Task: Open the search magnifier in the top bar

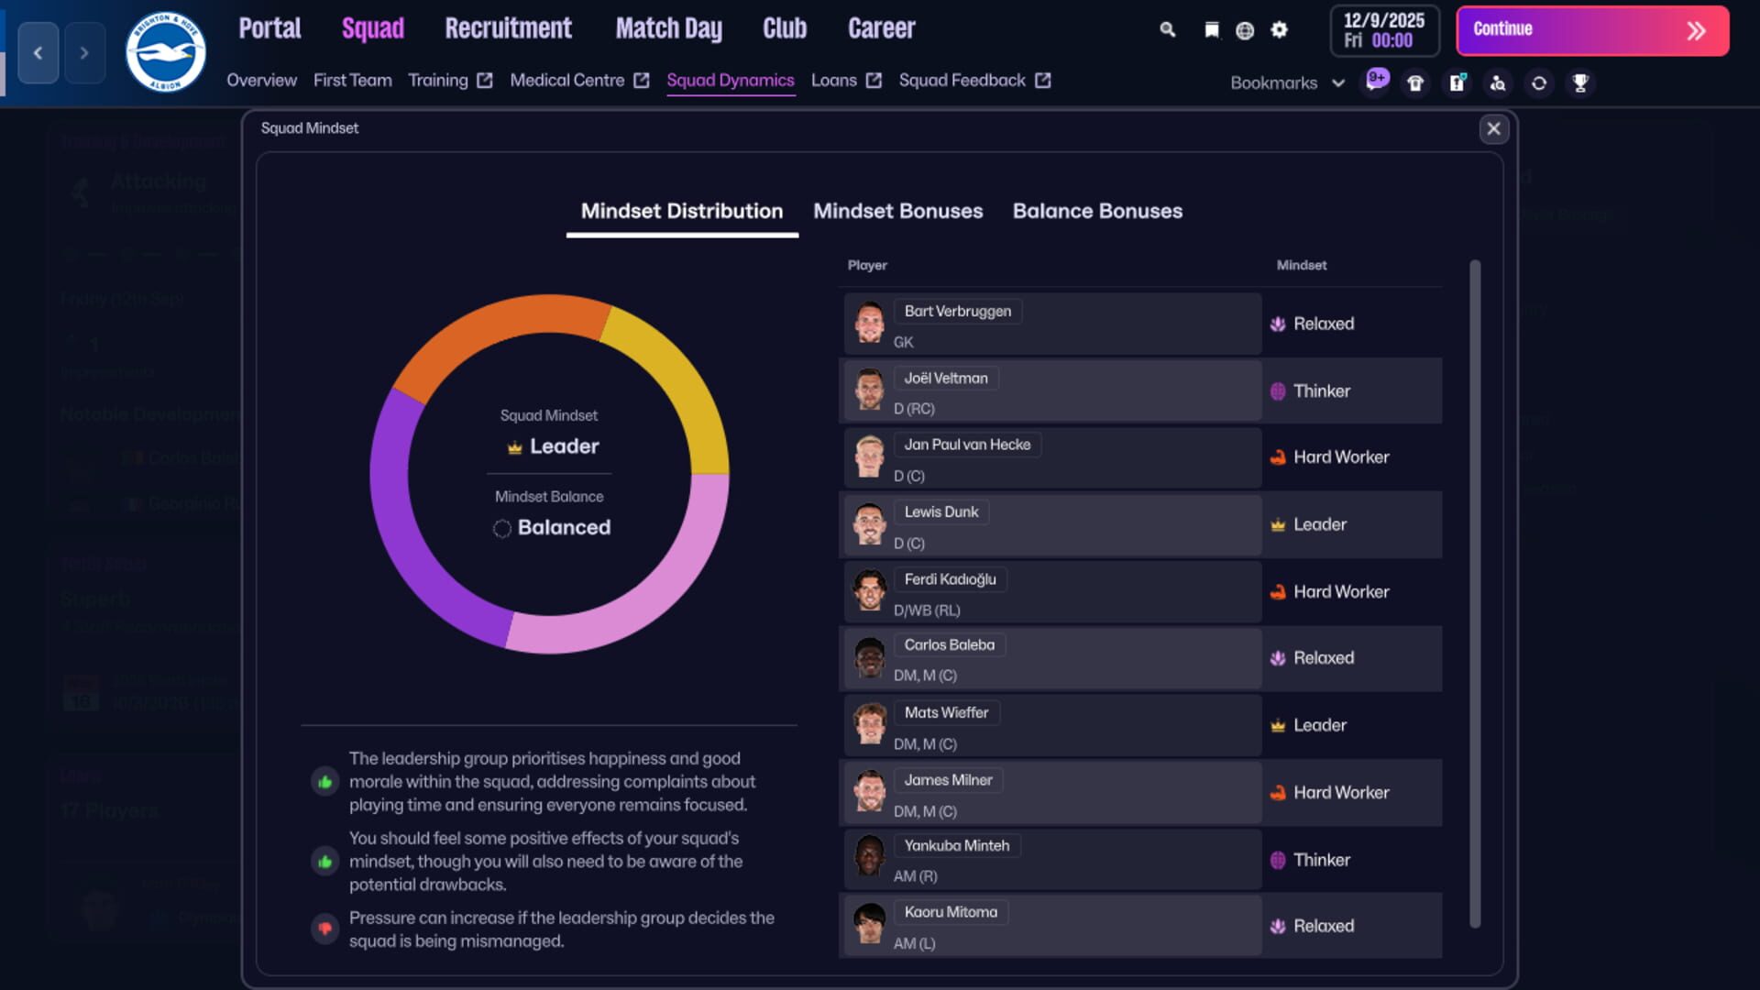Action: coord(1168,30)
